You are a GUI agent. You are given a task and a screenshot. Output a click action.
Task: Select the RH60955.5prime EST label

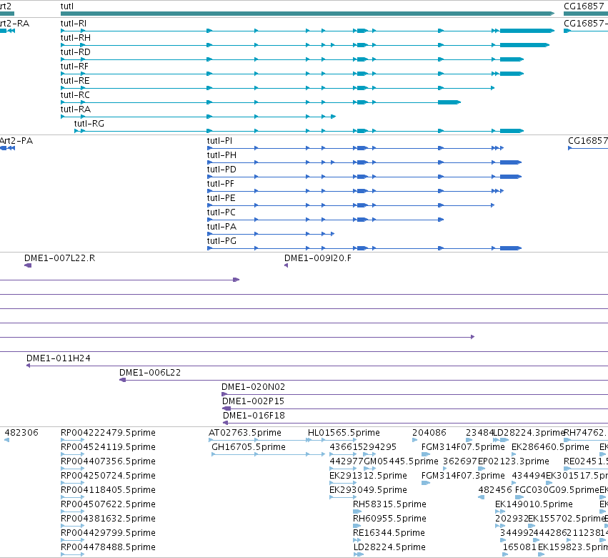tap(389, 519)
